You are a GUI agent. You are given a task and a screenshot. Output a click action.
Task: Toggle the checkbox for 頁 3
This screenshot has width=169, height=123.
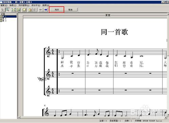[1, 21]
